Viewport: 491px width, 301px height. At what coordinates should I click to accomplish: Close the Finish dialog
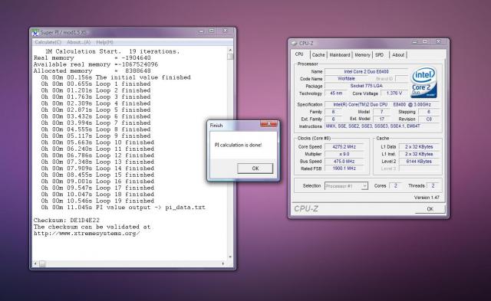tap(269, 124)
